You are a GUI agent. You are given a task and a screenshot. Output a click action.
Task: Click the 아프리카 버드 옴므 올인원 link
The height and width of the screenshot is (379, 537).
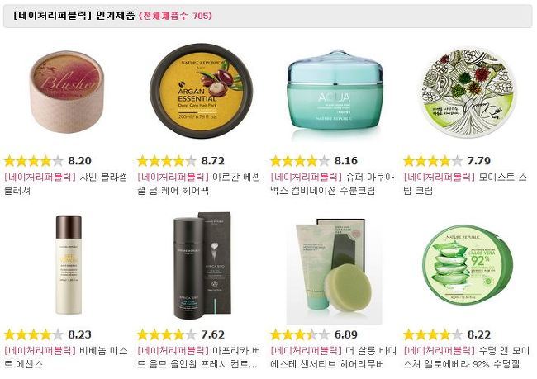(x=198, y=357)
